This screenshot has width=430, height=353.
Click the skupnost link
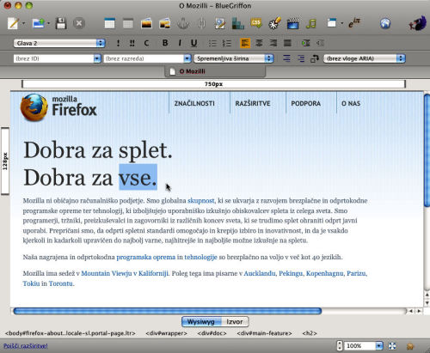pyautogui.click(x=201, y=201)
